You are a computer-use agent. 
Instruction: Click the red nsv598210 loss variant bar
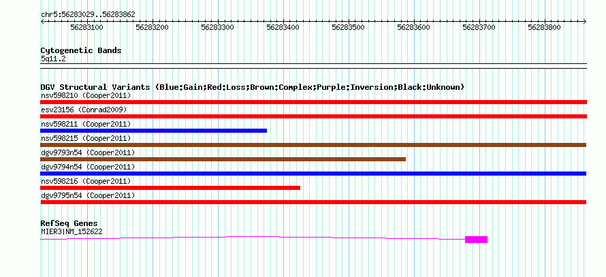pos(313,102)
